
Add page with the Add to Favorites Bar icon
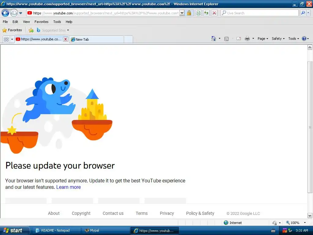pyautogui.click(x=31, y=30)
